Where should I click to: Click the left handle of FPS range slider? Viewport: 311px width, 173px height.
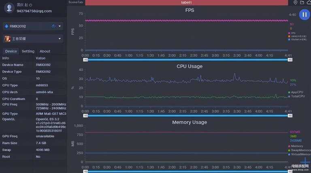85,60
